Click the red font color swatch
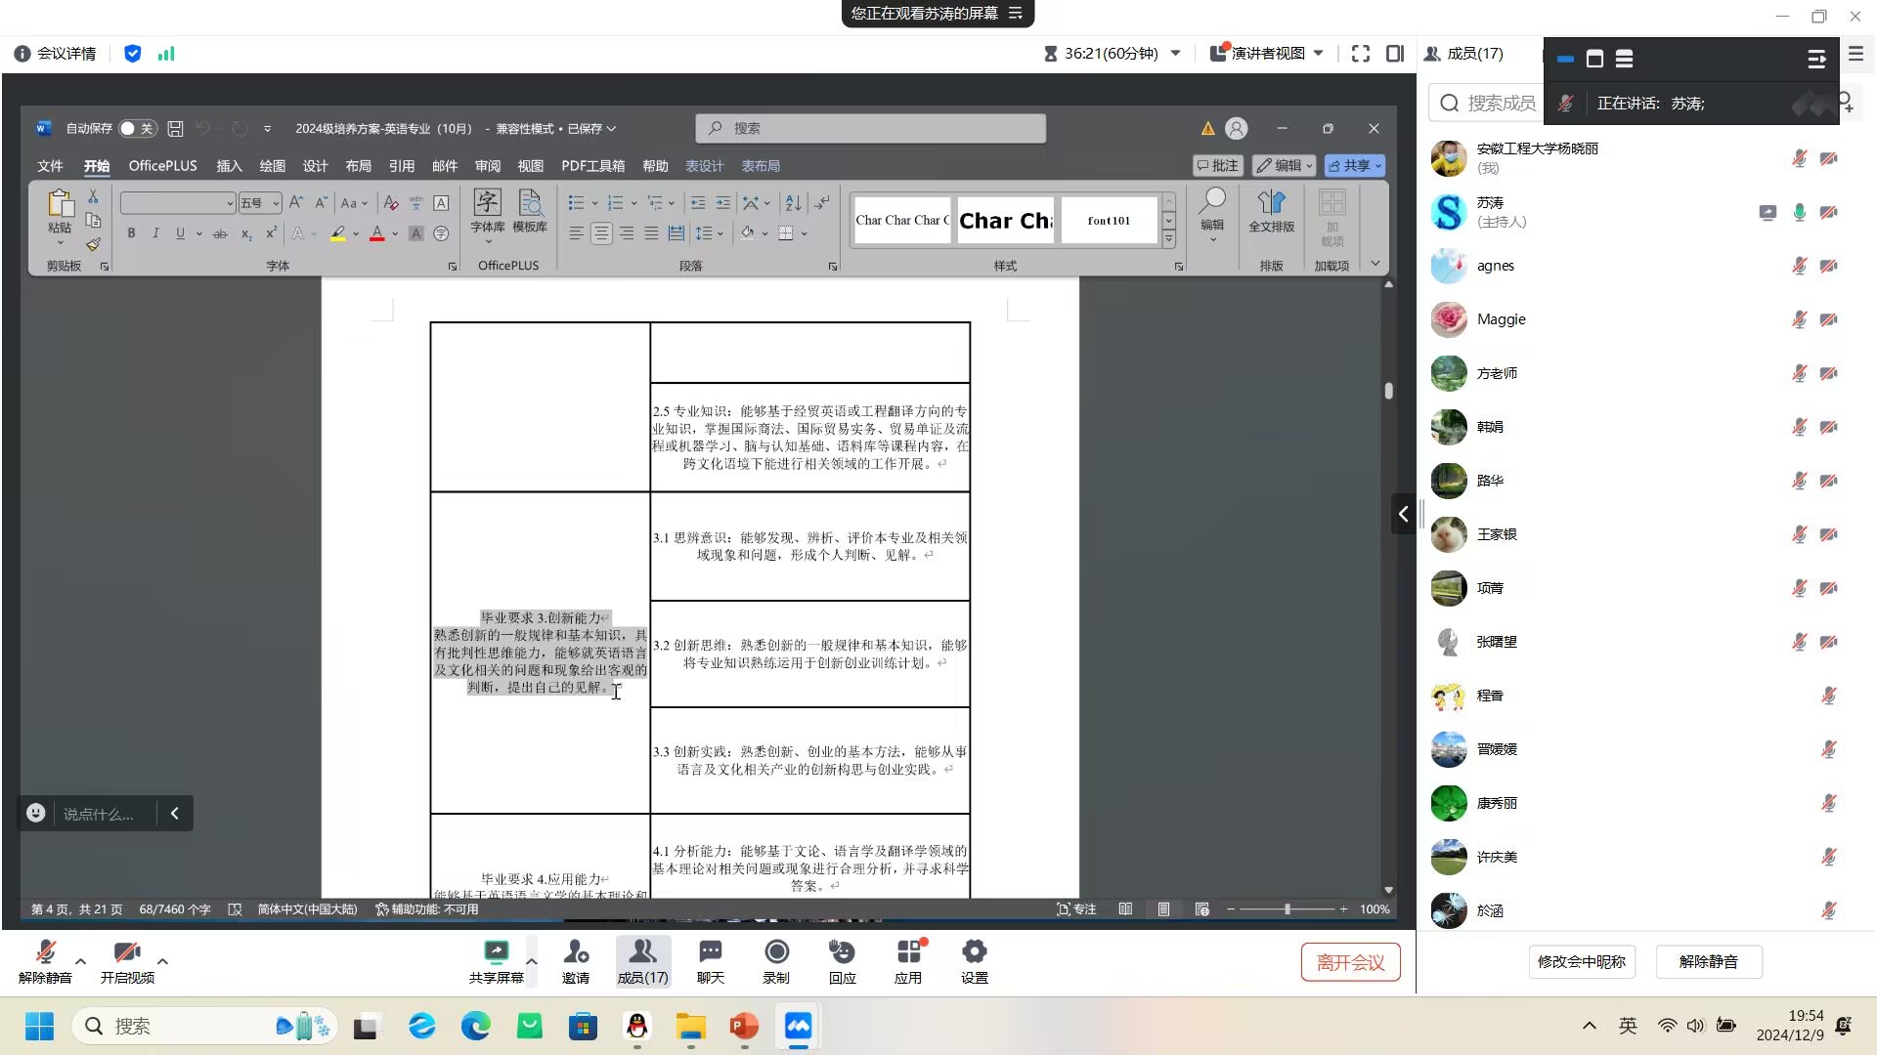1877x1055 pixels. pos(376,233)
